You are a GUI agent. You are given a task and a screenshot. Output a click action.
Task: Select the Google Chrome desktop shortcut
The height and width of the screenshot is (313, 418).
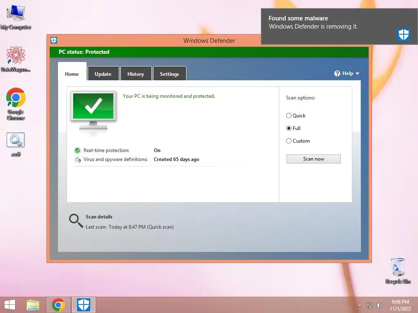click(16, 104)
